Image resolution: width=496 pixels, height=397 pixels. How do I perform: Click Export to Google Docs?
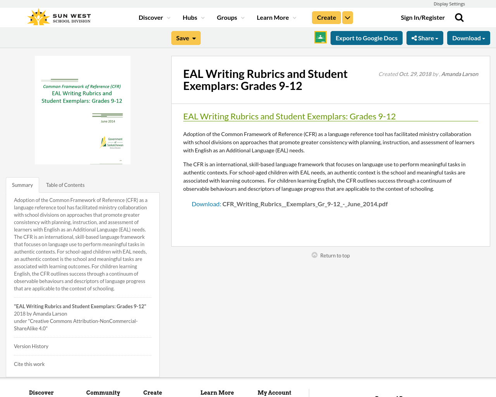366,37
